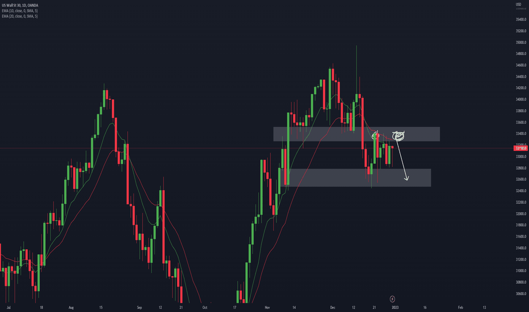Select the EMA 20 indicator legend line
This screenshot has width=529, height=312.
pyautogui.click(x=19, y=16)
